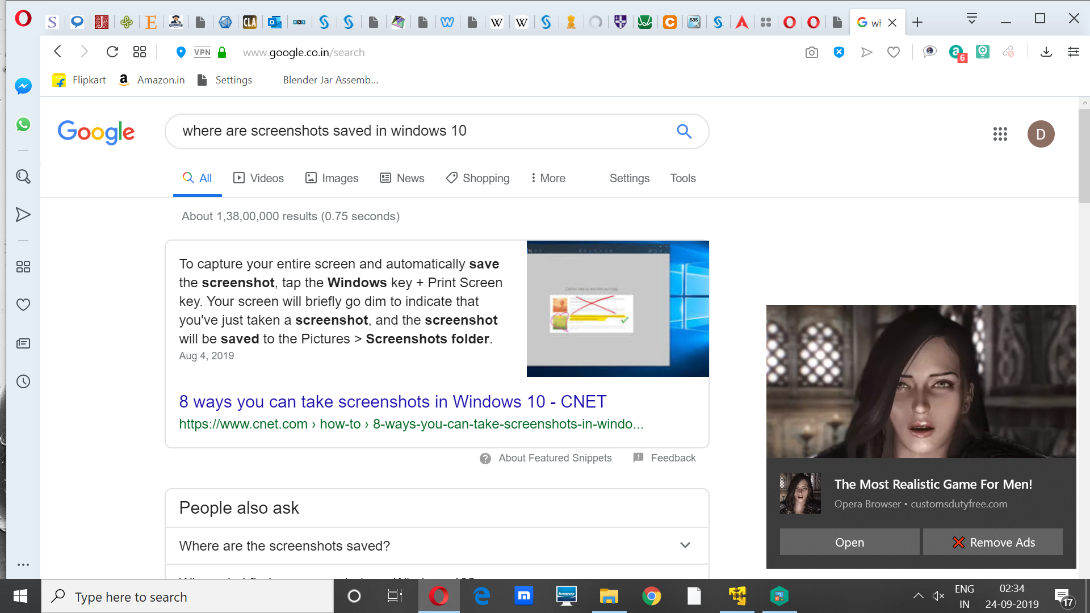Open Bookmarks heart in sidebar
The image size is (1090, 613).
point(23,305)
